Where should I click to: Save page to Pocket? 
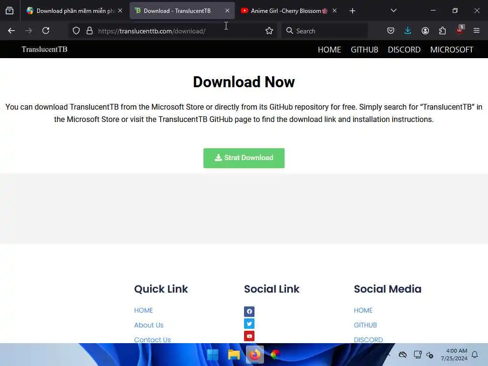(x=391, y=31)
